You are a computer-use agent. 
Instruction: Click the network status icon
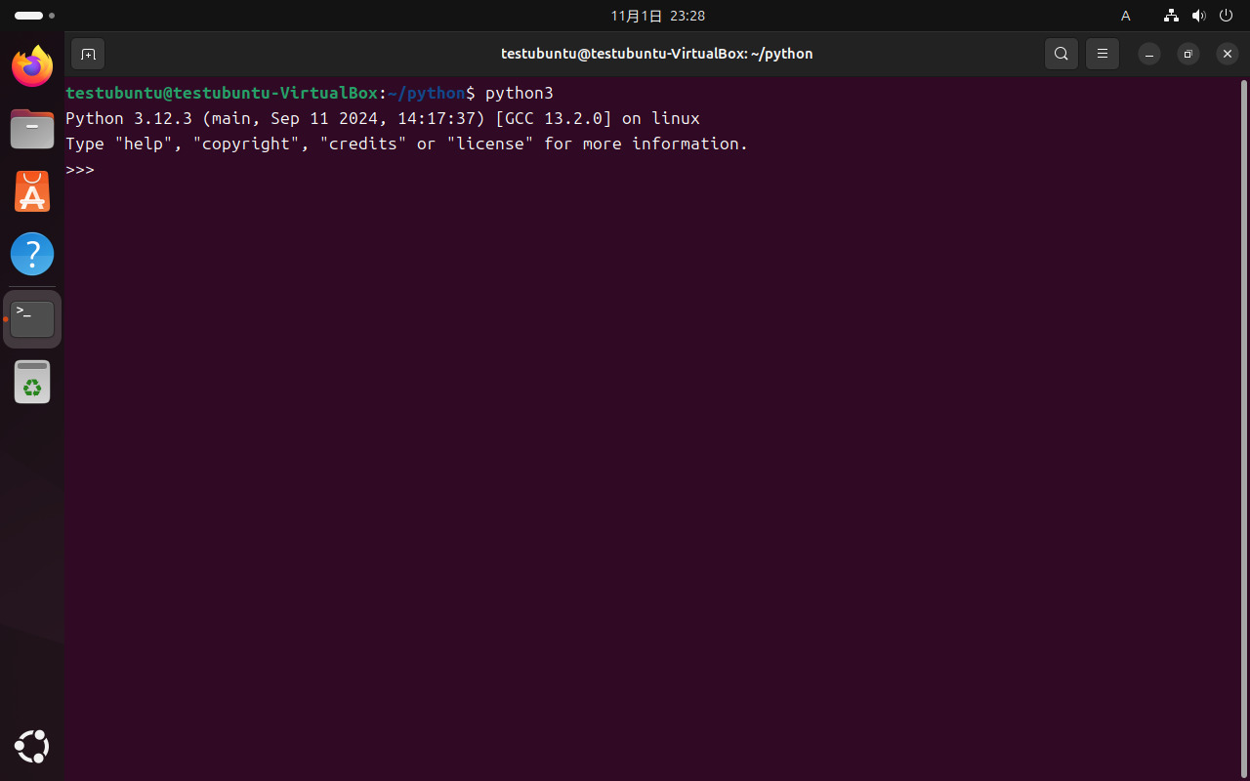click(x=1171, y=16)
